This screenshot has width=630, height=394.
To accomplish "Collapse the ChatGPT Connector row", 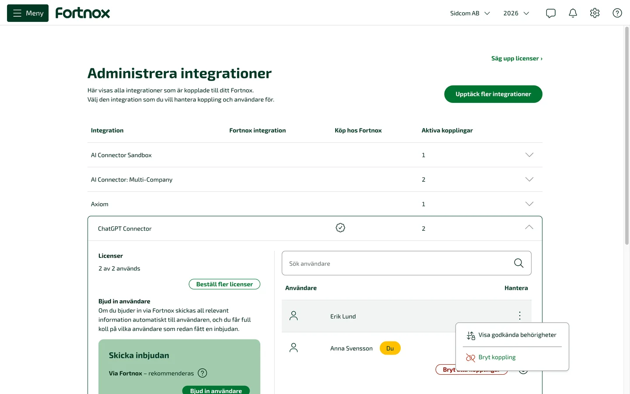I will [x=529, y=227].
